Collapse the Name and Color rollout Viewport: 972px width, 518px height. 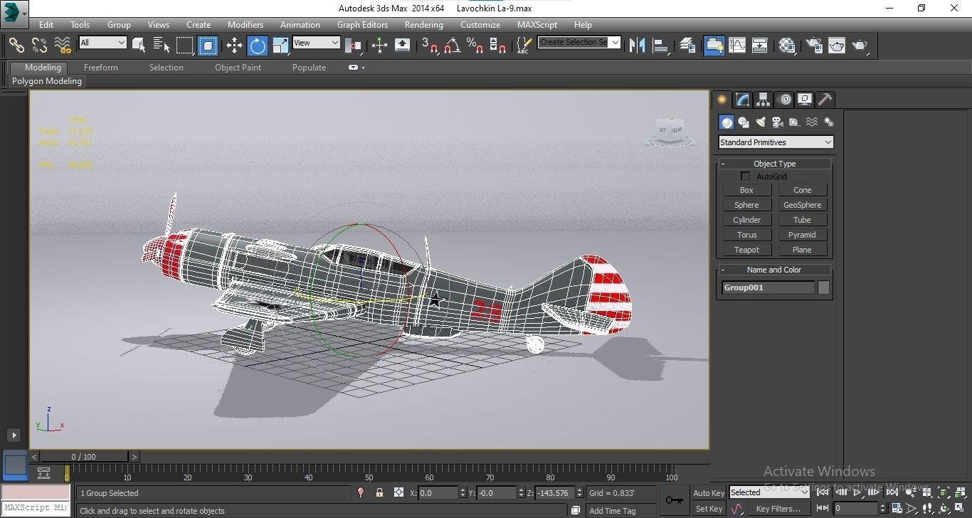(x=774, y=270)
